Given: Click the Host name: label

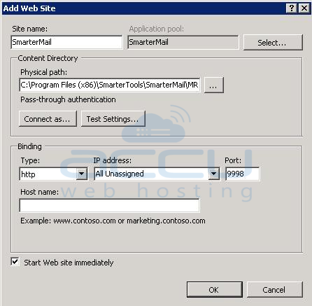Looking at the screenshot, I should pos(40,192).
